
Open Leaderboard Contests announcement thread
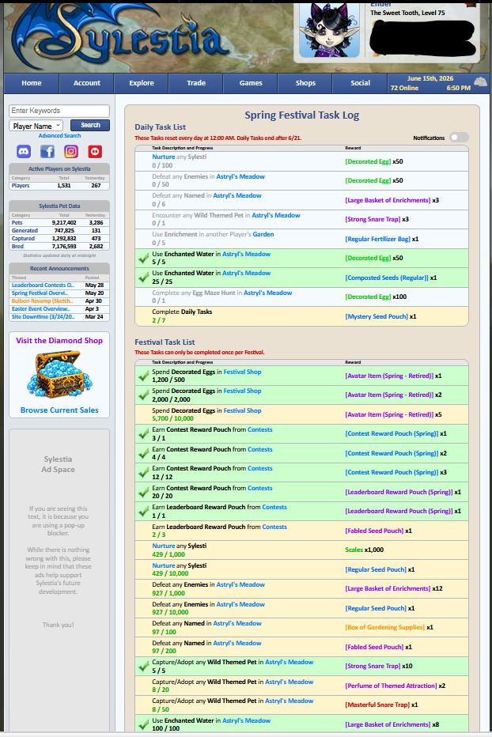(x=43, y=285)
